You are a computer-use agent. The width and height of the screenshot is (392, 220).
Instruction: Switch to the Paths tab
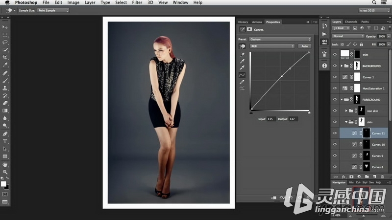pos(365,22)
